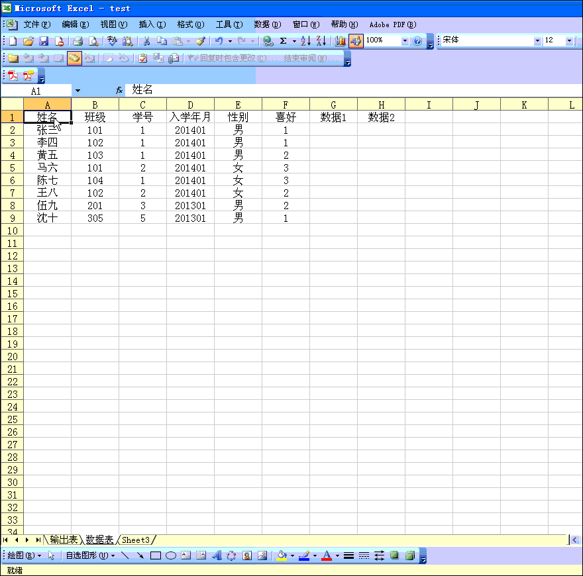Open the zoom percentage dropdown
583x576 pixels.
click(405, 41)
